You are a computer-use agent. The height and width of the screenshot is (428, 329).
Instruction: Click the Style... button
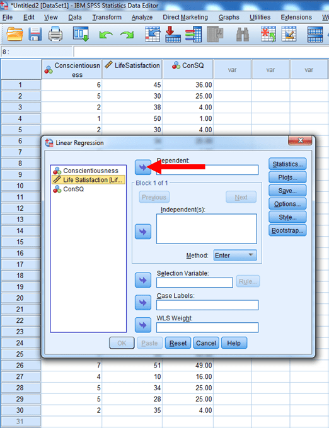click(x=287, y=217)
